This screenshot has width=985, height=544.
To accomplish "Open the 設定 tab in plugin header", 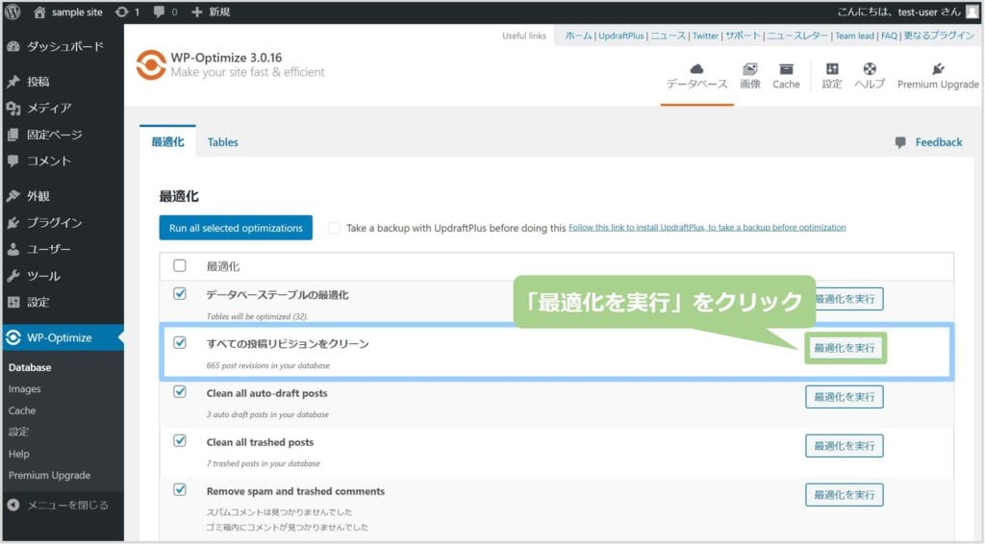I will pos(832,76).
